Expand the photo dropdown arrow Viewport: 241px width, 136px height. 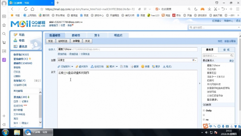117,67
